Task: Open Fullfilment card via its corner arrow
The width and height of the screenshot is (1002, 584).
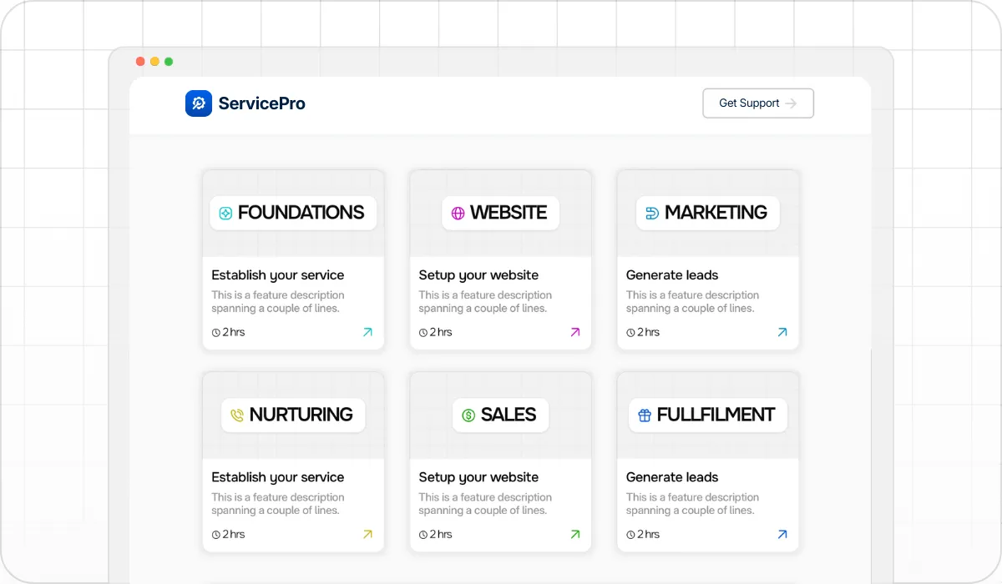Action: [782, 534]
